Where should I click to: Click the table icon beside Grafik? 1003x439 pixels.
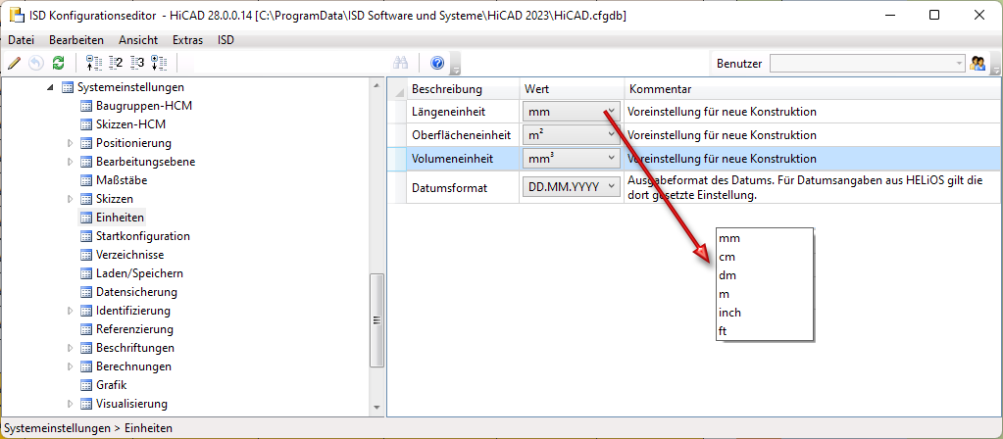point(85,385)
